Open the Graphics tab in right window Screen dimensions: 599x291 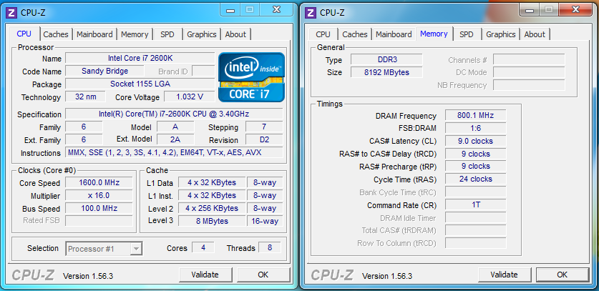pos(501,34)
